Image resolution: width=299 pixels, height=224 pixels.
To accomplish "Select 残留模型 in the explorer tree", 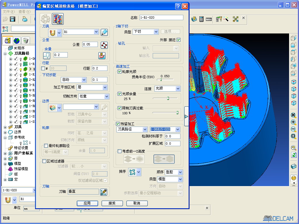I will 21,169.
